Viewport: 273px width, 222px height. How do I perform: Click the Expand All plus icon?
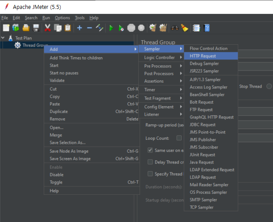click(x=79, y=28)
